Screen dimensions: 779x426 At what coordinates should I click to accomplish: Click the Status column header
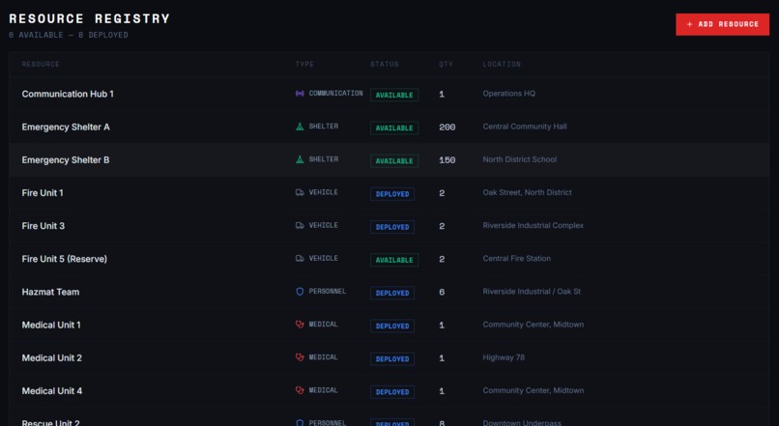pos(385,64)
